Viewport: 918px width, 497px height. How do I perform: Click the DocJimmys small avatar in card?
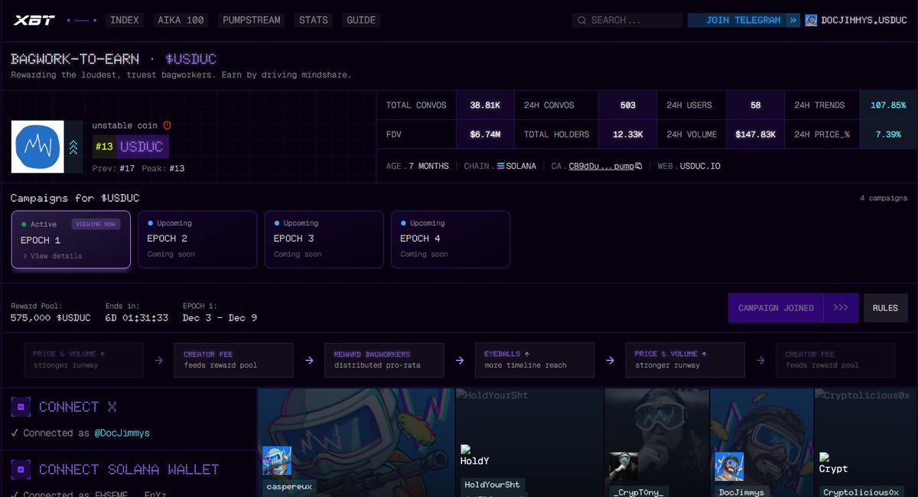tap(729, 466)
